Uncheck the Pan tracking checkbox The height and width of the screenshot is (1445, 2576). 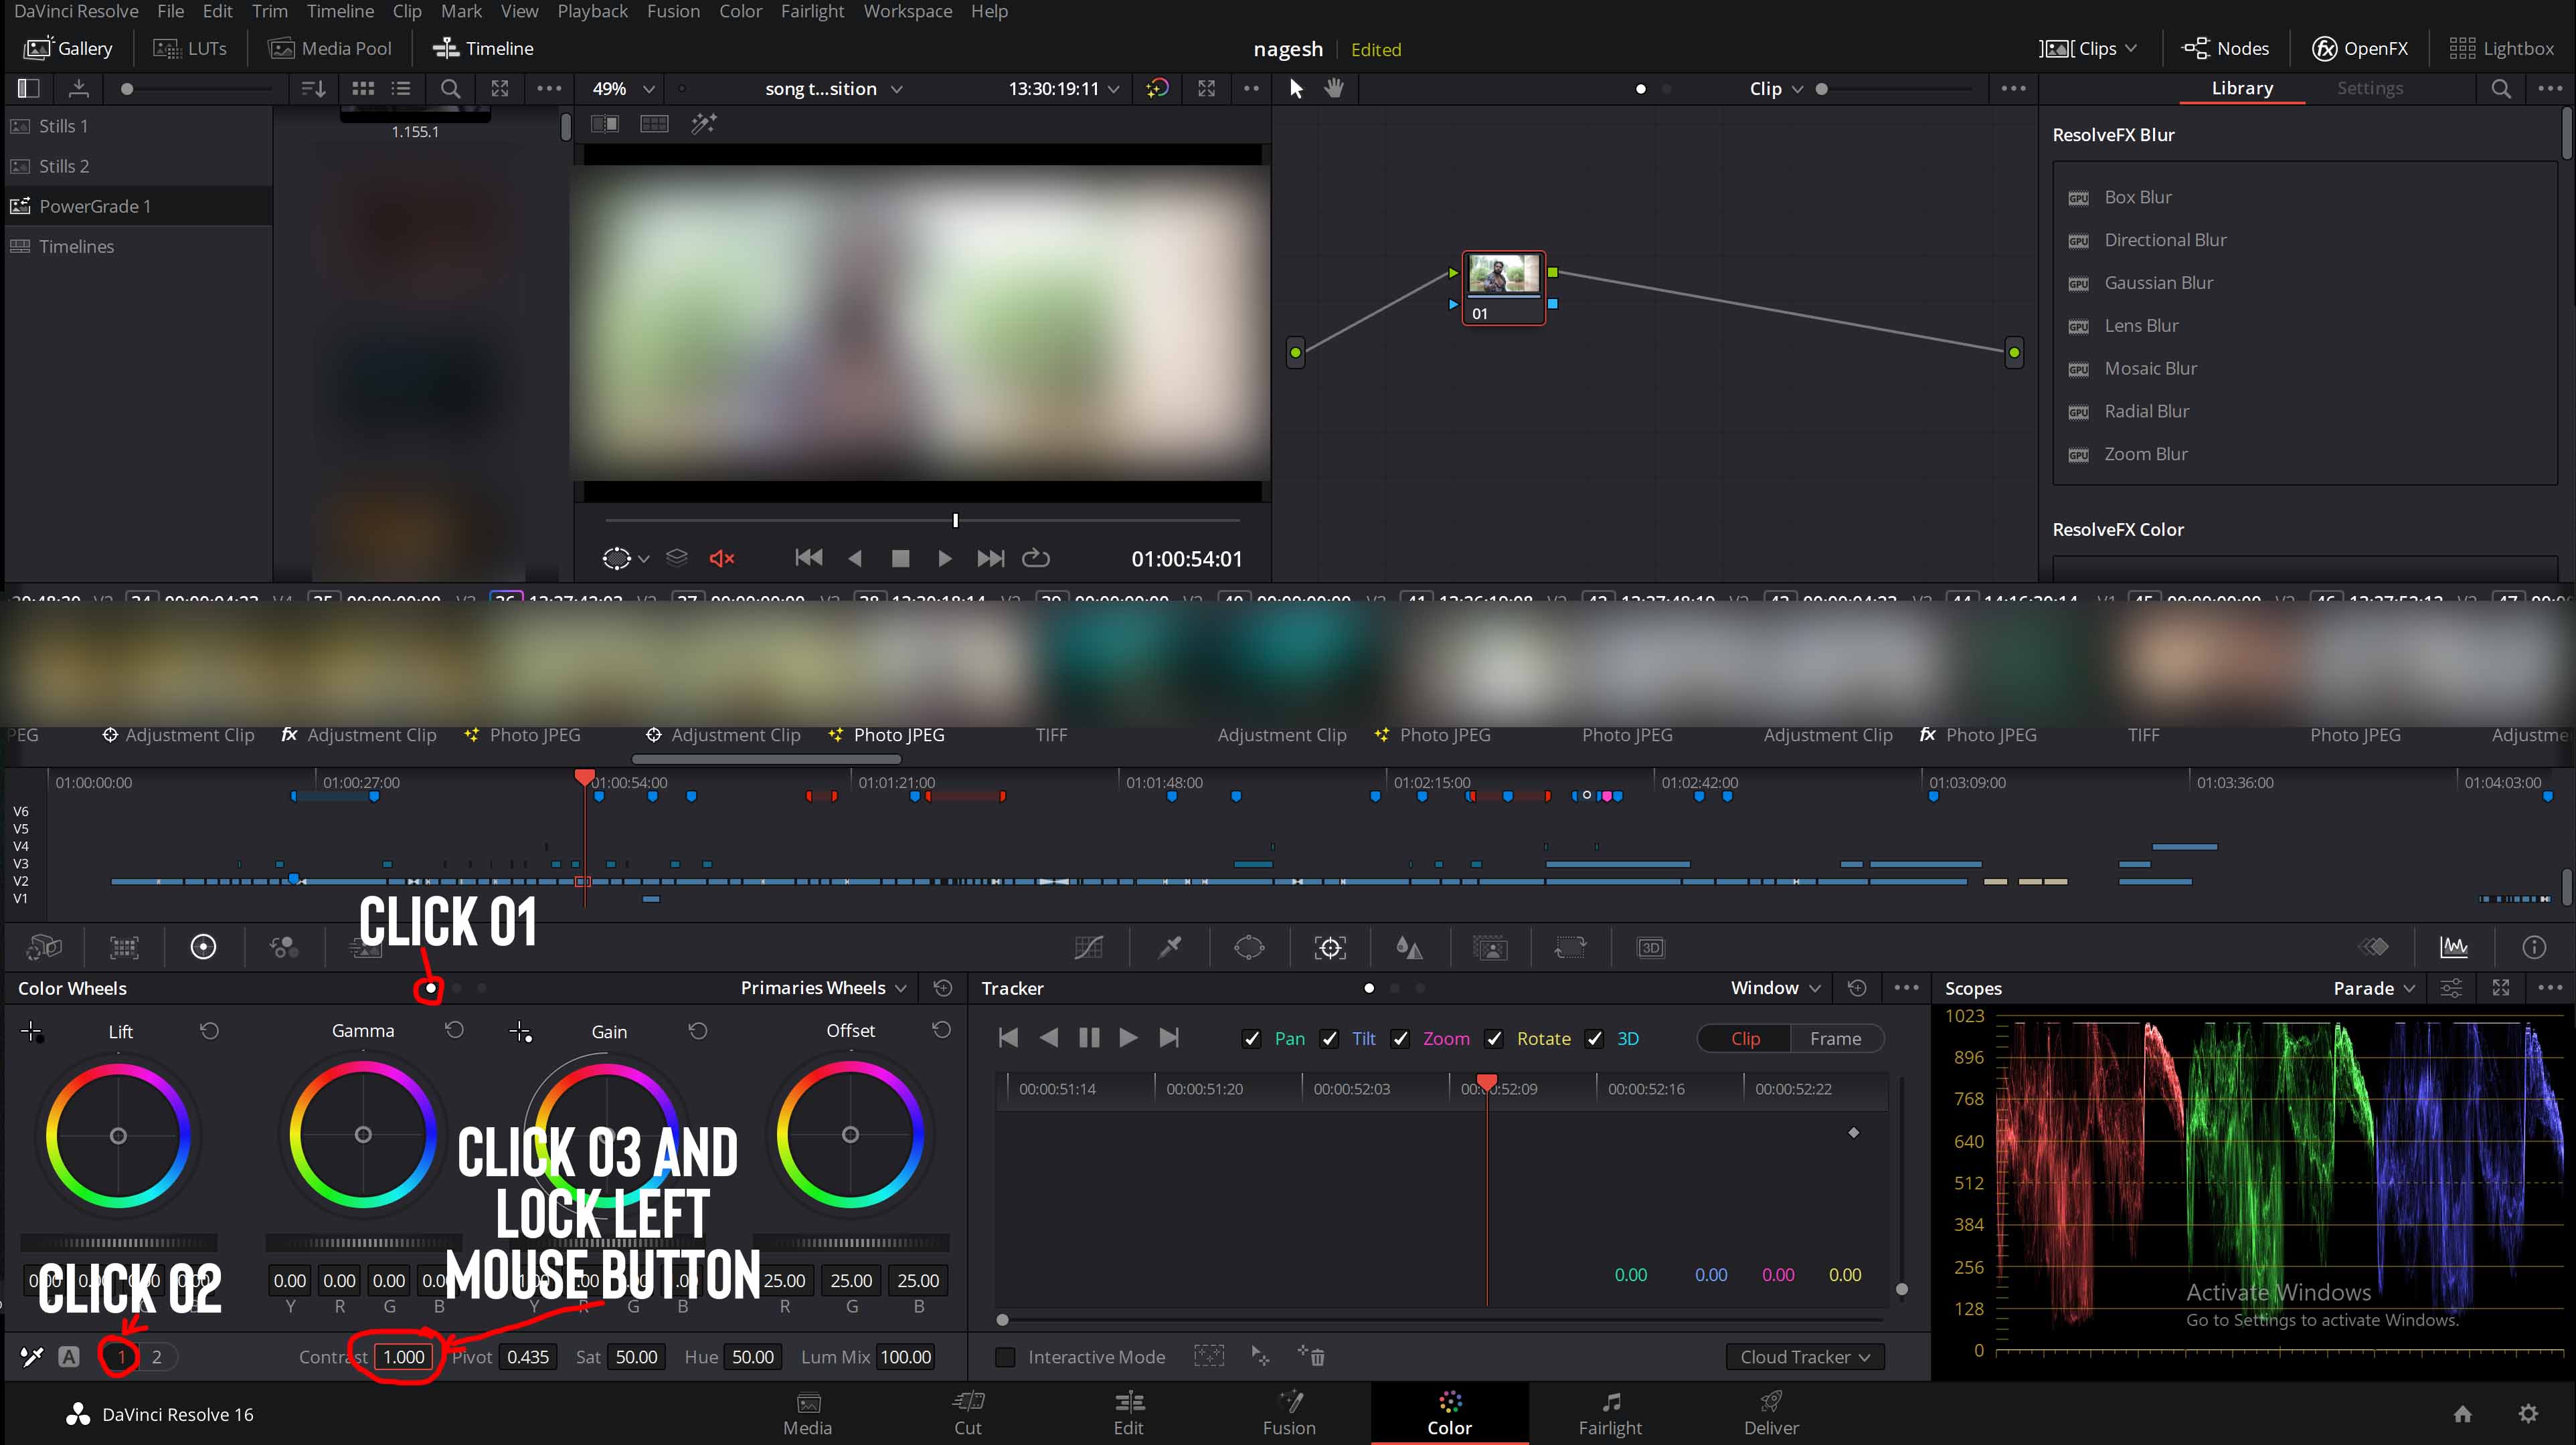pos(1251,1038)
